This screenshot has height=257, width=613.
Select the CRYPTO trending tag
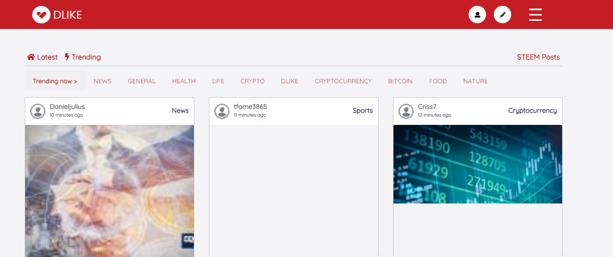pyautogui.click(x=252, y=81)
